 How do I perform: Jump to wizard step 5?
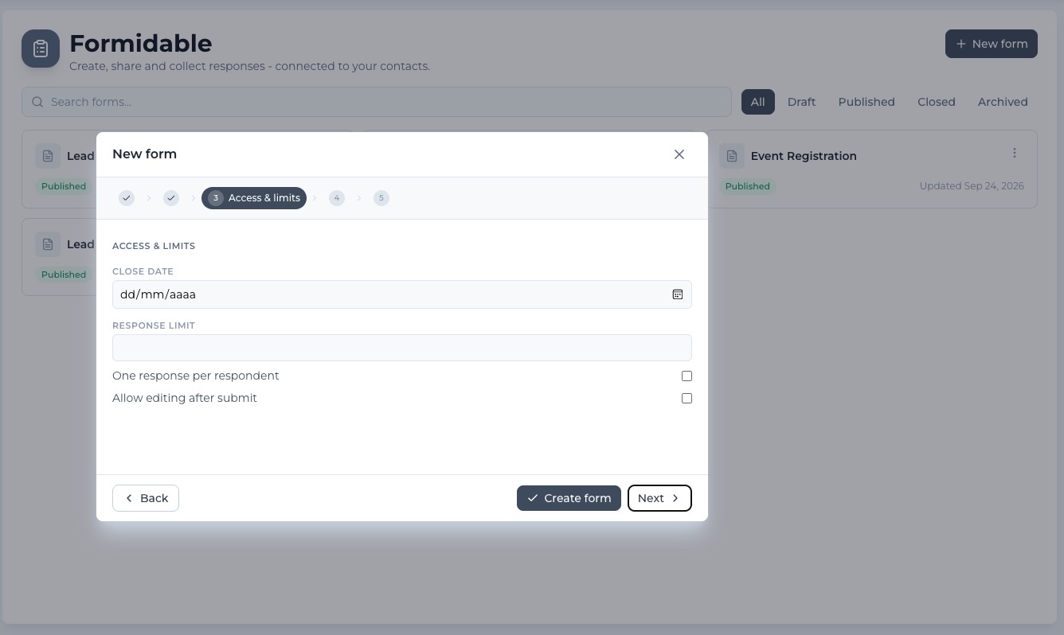[x=381, y=198]
